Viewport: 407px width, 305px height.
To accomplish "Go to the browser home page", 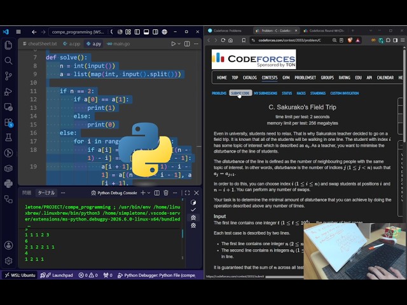I will click(x=230, y=40).
